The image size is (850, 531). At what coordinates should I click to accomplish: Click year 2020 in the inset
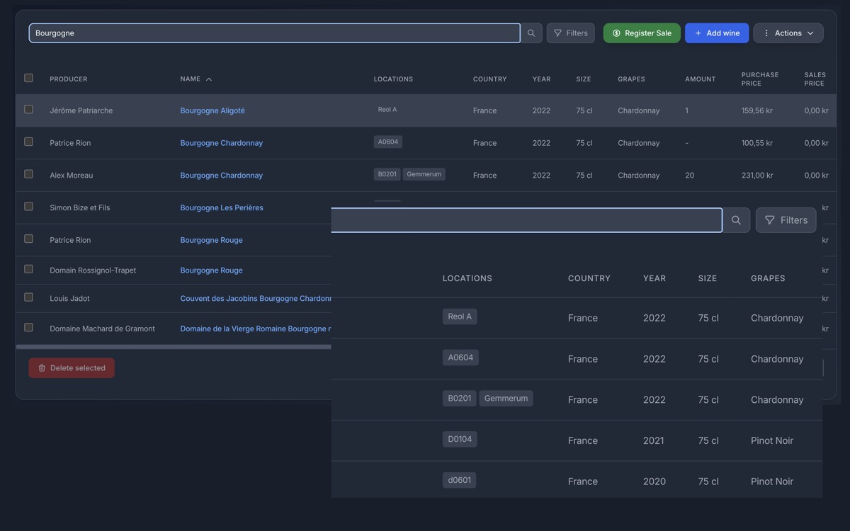654,481
